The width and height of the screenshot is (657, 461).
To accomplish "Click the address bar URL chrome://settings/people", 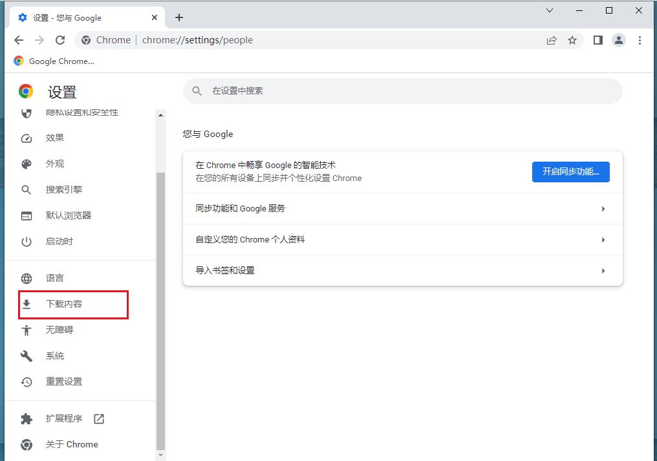I will (x=197, y=40).
